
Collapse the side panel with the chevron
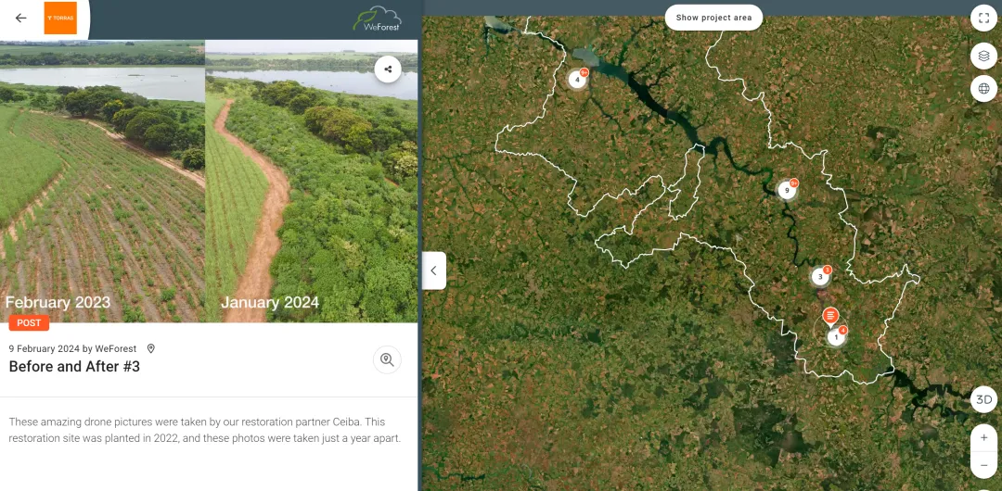[434, 271]
